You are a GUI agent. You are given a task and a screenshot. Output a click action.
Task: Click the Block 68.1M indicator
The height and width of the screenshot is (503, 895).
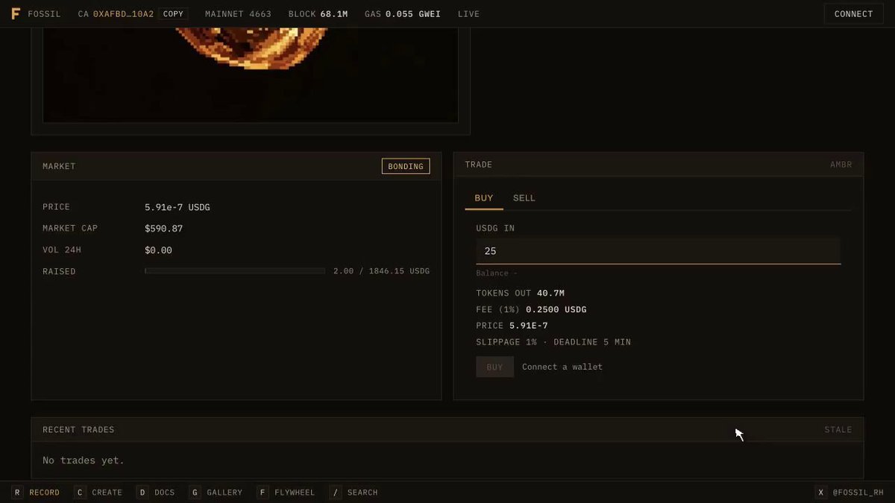(318, 14)
